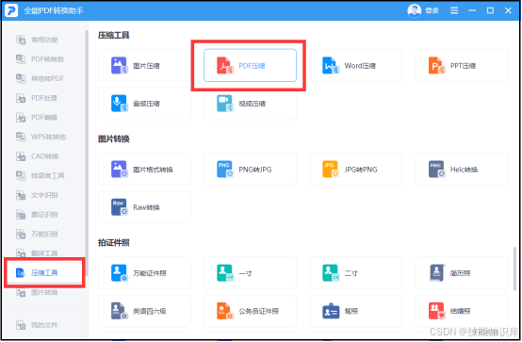Viewport: 522px width, 342px height.
Task: Click the sidebar vertical scrollbar
Action: point(87,154)
